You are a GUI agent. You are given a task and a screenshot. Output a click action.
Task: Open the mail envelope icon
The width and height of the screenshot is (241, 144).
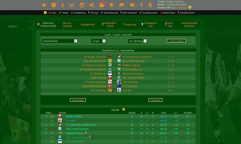[102, 5]
